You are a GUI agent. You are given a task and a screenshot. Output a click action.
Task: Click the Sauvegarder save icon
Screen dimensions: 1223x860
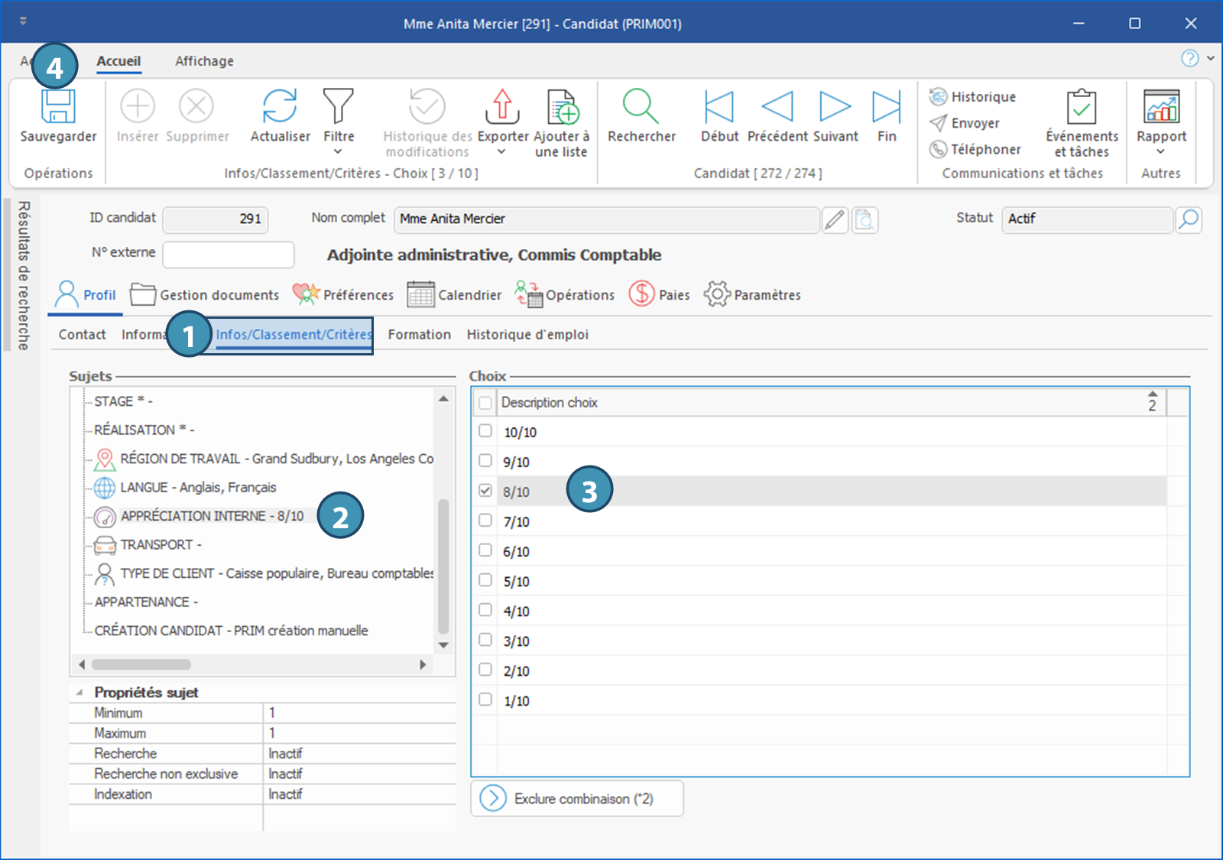pos(58,107)
